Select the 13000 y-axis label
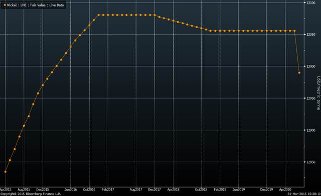The width and height of the screenshot is (321, 196). coord(311,66)
